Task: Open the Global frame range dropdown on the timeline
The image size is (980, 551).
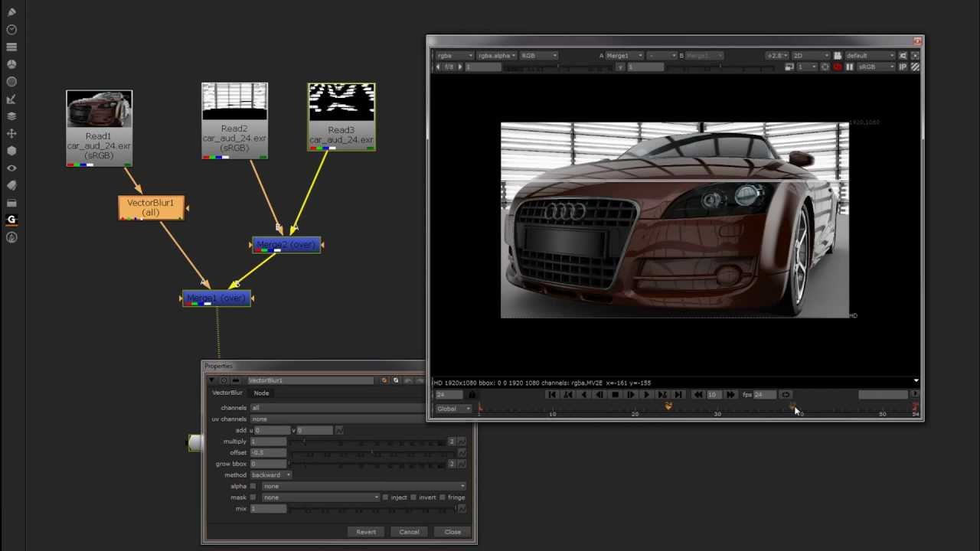Action: click(x=452, y=408)
